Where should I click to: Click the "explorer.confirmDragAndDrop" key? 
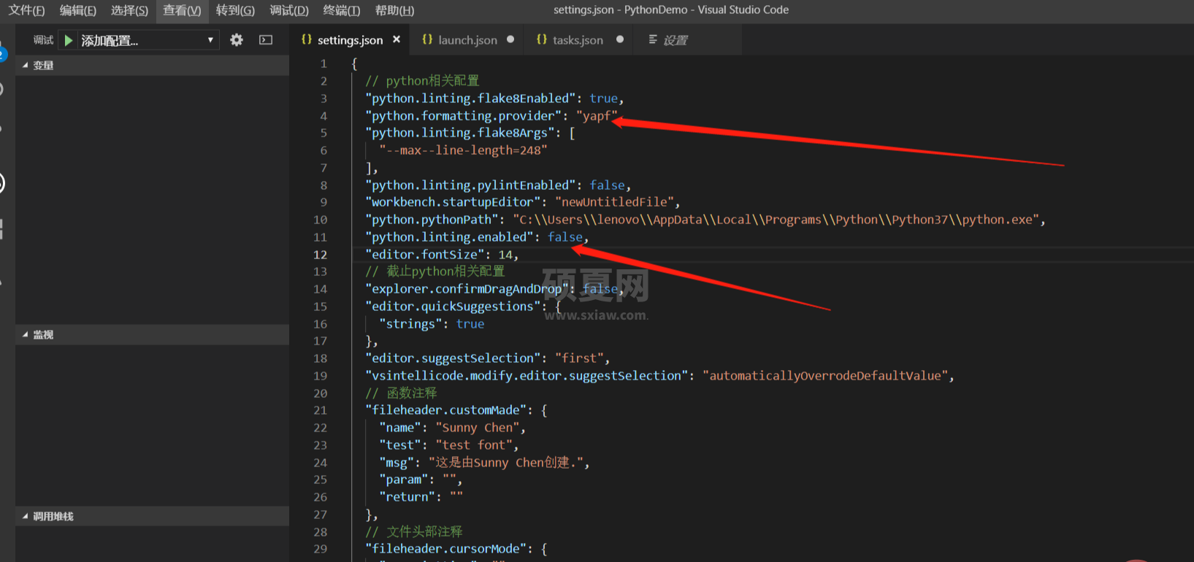click(x=467, y=289)
